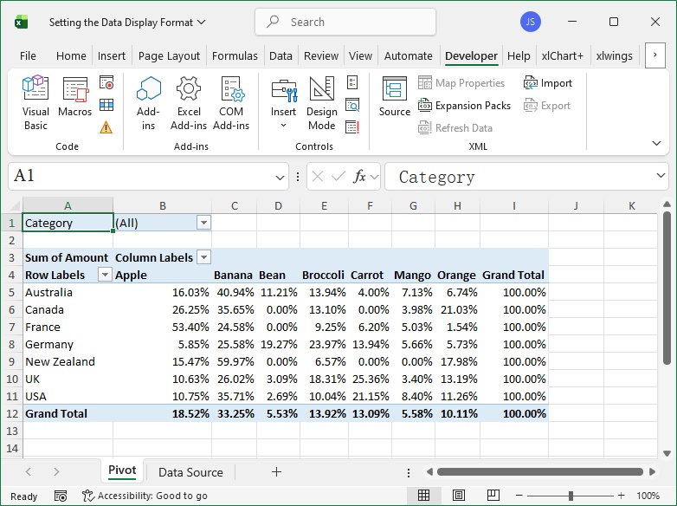The height and width of the screenshot is (506, 677).
Task: Click Map Properties
Action: [x=461, y=82]
